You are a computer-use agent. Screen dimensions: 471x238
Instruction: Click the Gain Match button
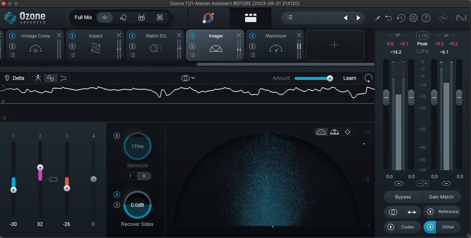[x=441, y=197]
